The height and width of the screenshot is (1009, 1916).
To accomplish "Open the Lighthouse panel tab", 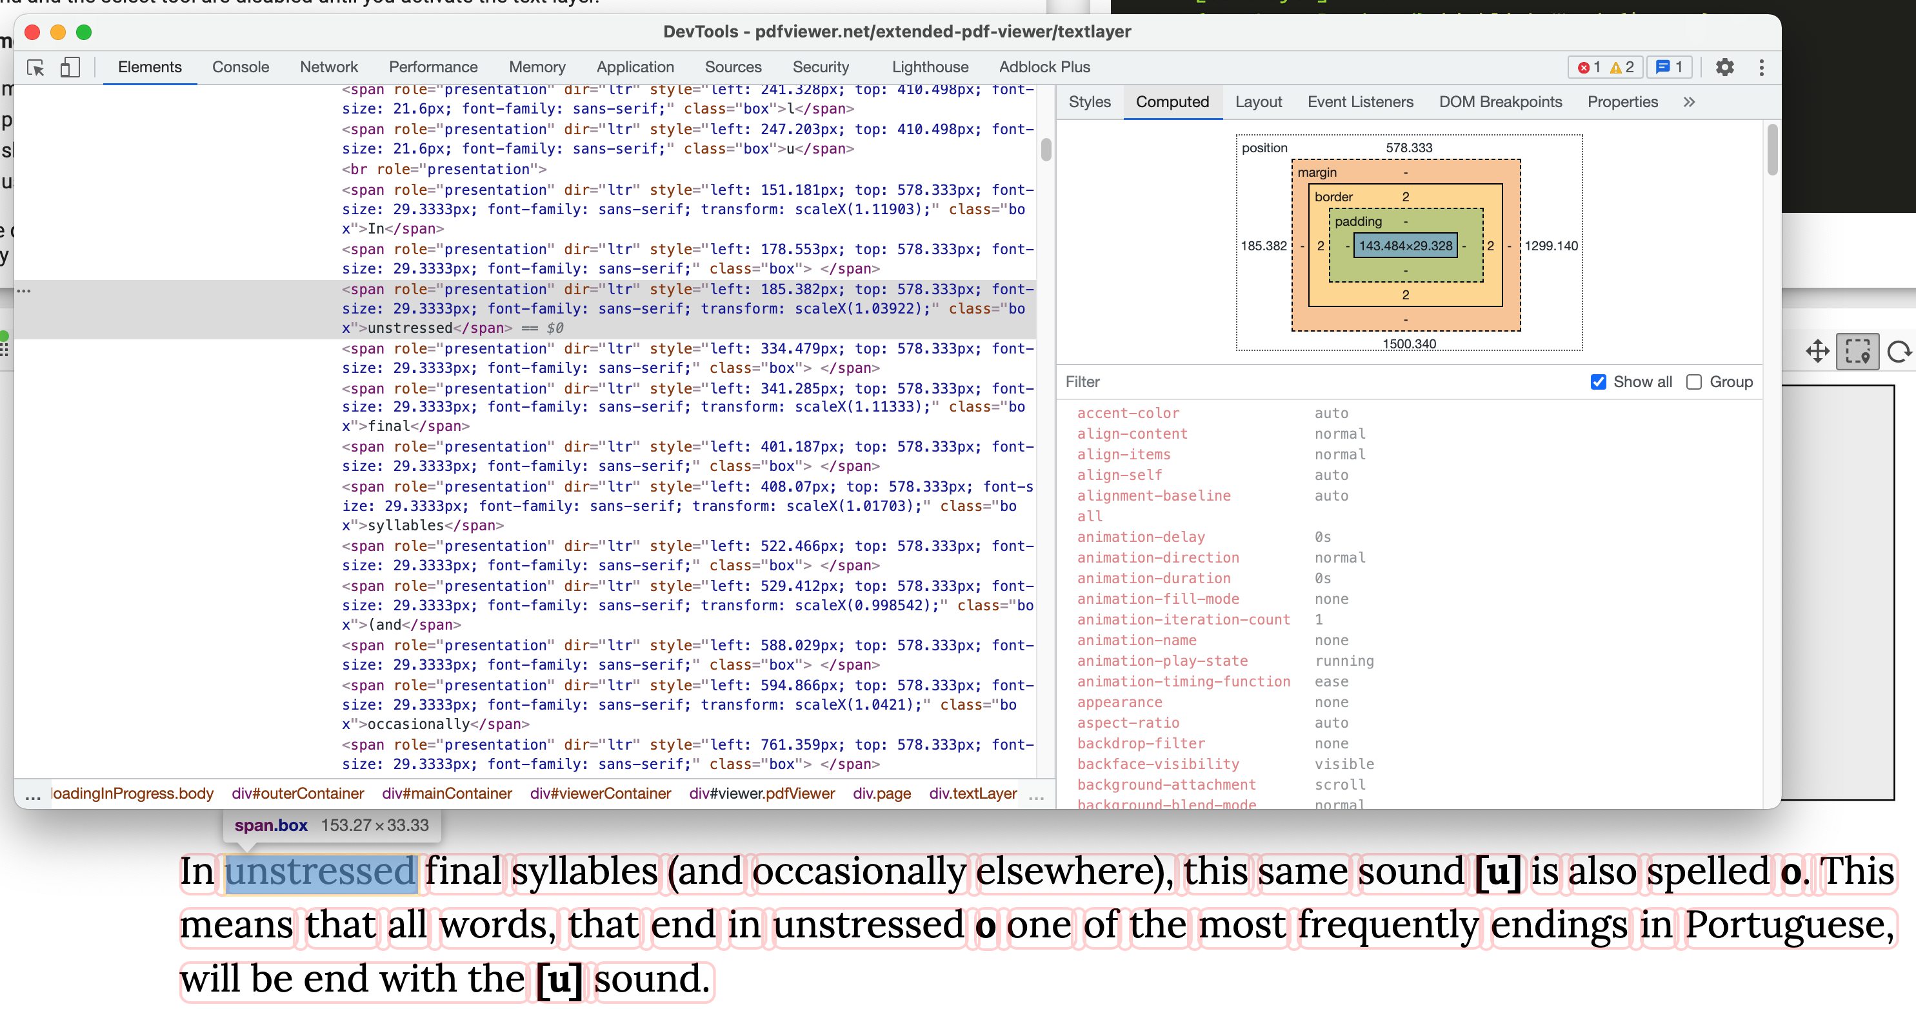I will tap(930, 68).
